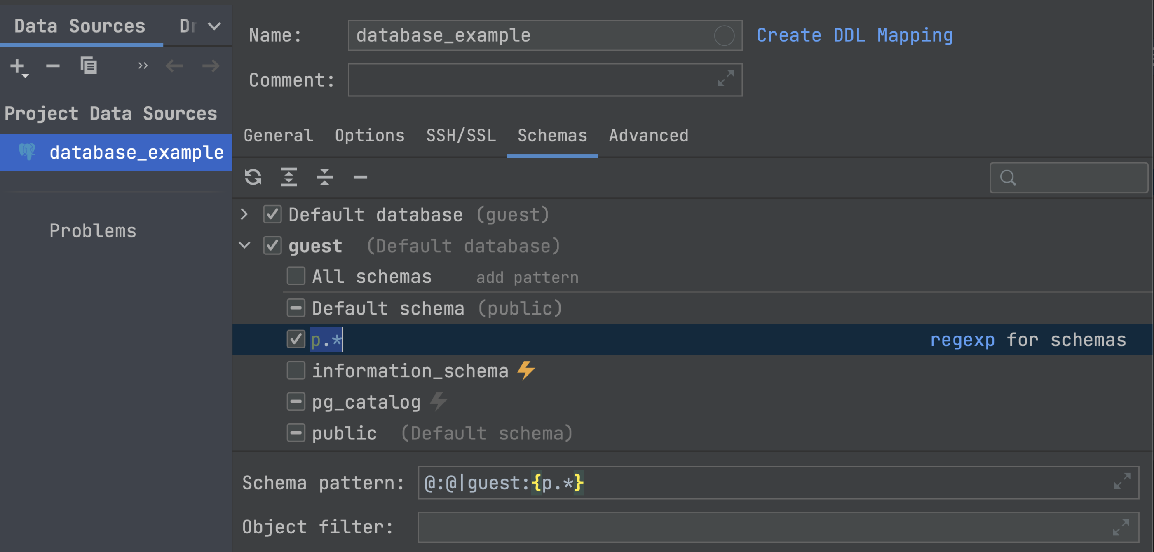The width and height of the screenshot is (1154, 552).
Task: Collapse the guest database node
Action: [244, 246]
